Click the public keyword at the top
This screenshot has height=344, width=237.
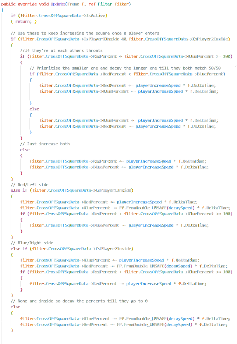point(9,4)
